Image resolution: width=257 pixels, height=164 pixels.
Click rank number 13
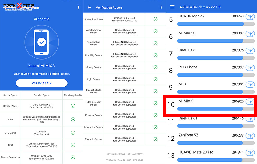point(171,155)
